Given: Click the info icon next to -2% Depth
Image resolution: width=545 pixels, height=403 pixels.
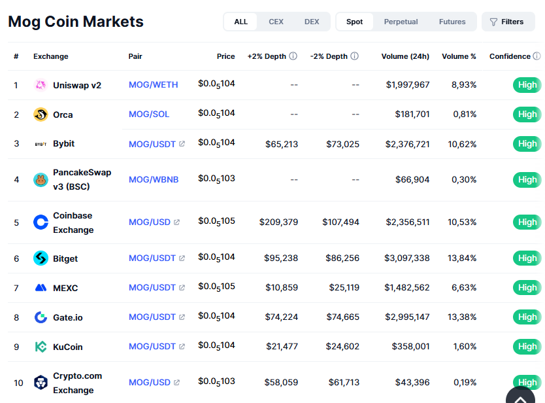Looking at the screenshot, I should coord(355,56).
